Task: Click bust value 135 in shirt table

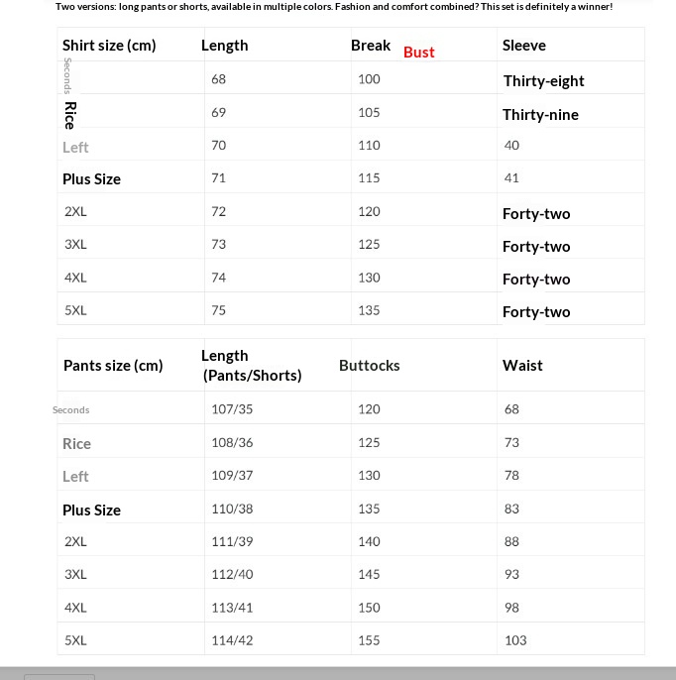Action: pyautogui.click(x=369, y=310)
